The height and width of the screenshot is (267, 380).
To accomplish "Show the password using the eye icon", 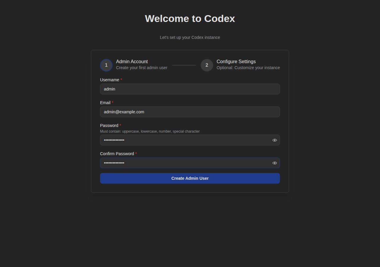I will (x=275, y=140).
